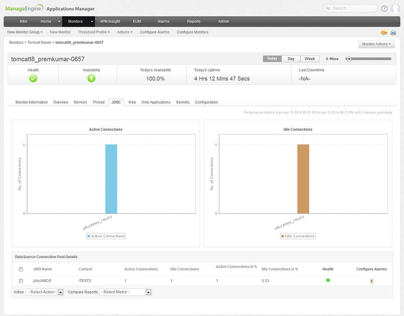This screenshot has height=316, width=404.
Task: Open New Monitor Group dropdown
Action: pos(25,32)
